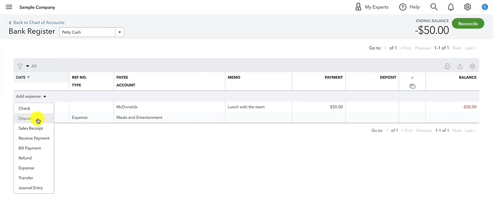Open the hamburger navigation menu

[9, 7]
